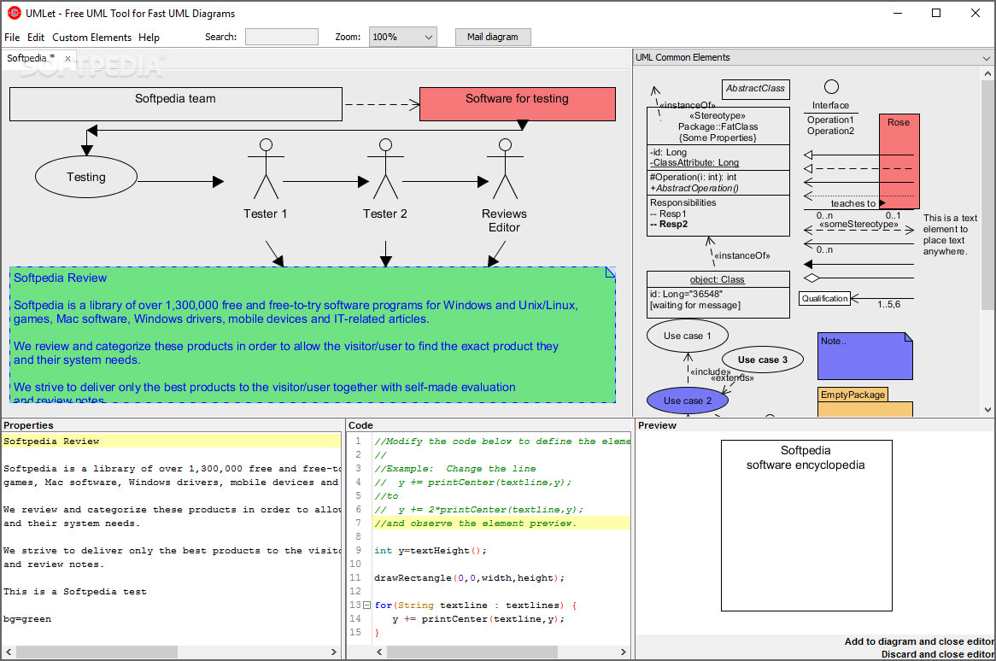Select the dashed arrow between top boxes
The height and width of the screenshot is (661, 996).
point(381,104)
